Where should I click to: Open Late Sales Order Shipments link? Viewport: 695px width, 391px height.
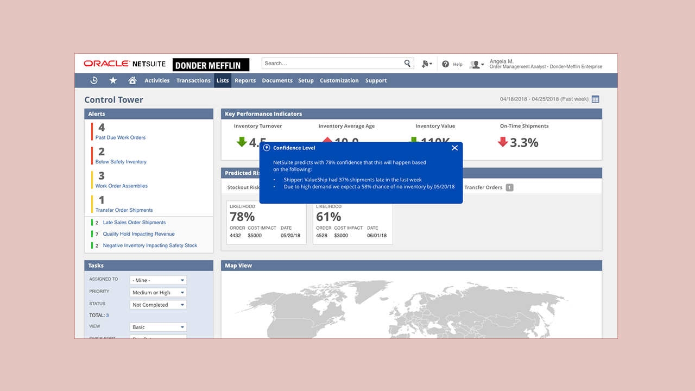[x=135, y=222]
